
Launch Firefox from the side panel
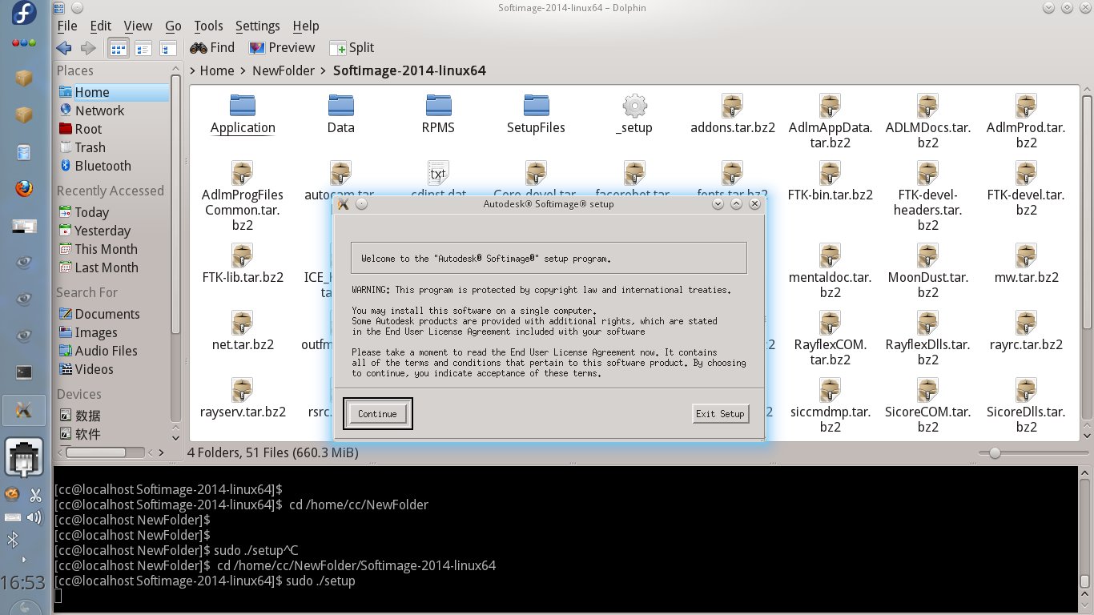pos(24,188)
